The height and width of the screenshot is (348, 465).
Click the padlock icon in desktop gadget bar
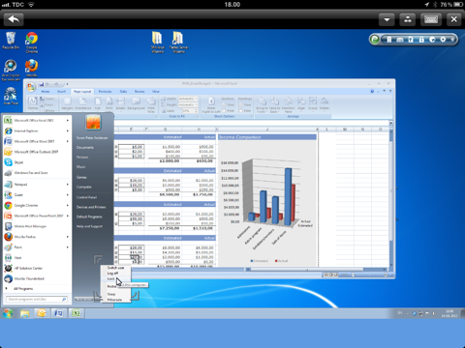point(421,40)
